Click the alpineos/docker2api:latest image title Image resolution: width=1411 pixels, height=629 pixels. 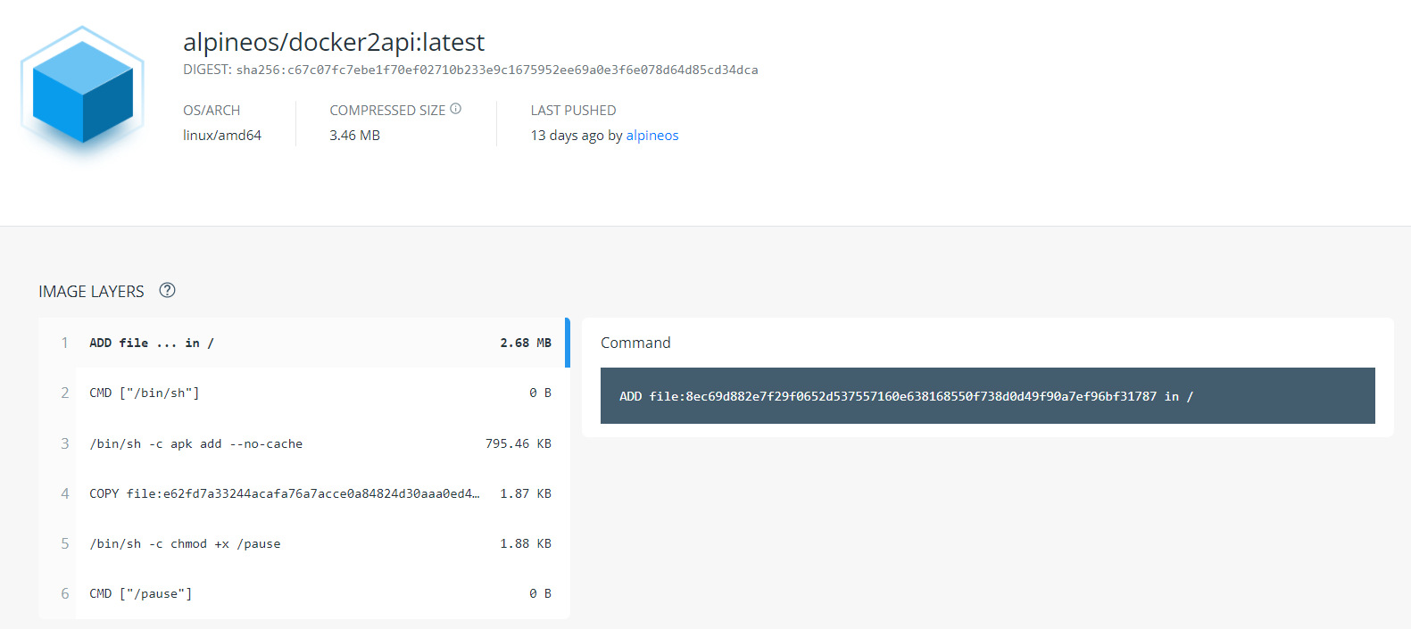[334, 42]
